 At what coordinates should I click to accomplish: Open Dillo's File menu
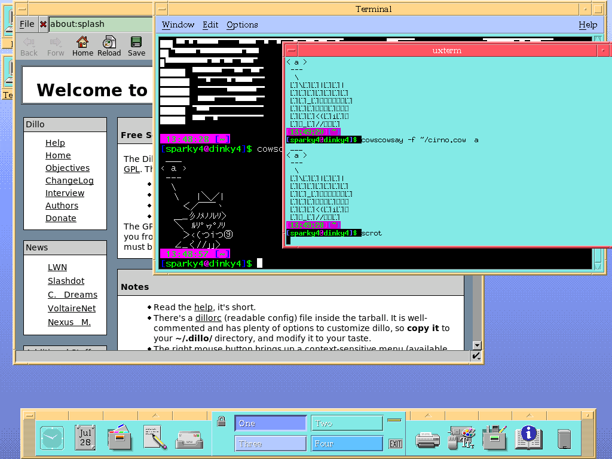27,24
